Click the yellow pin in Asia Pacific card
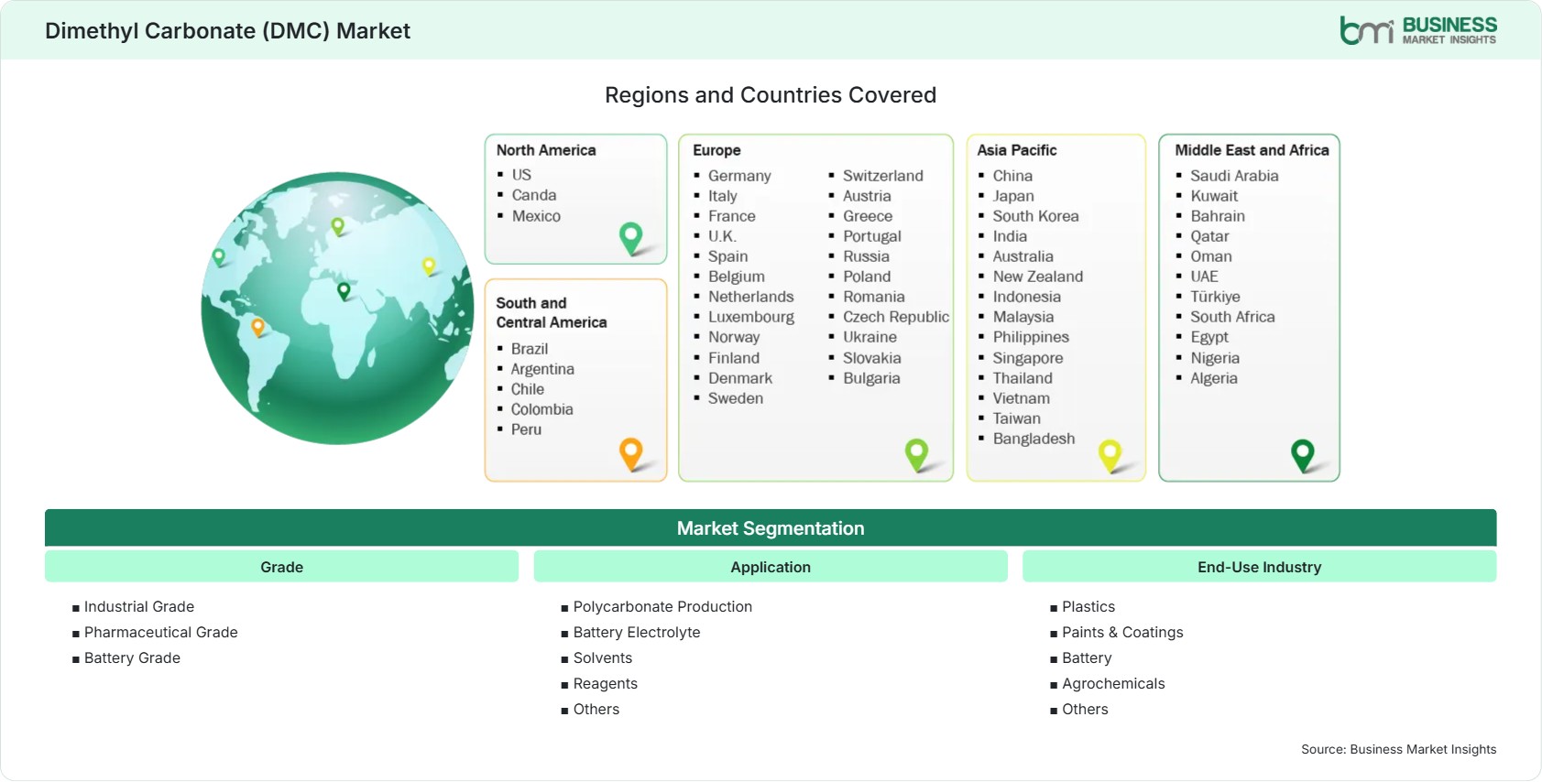This screenshot has width=1542, height=782. (x=1110, y=455)
